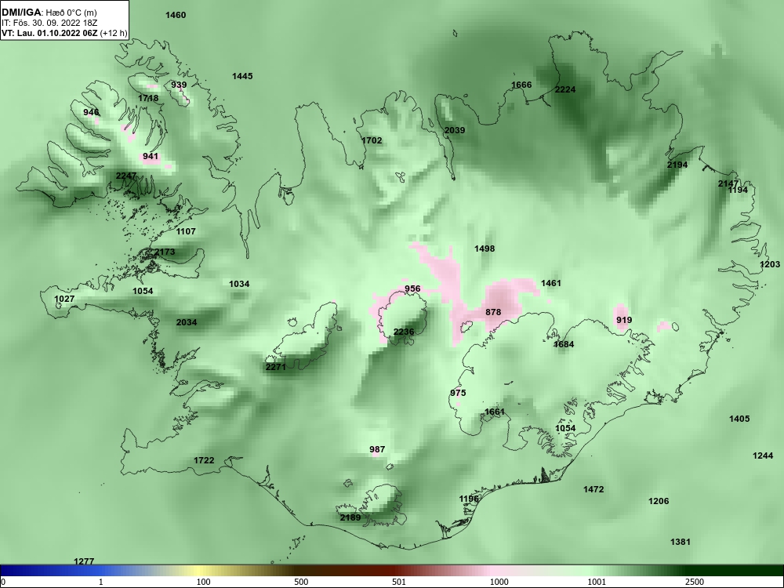Click the value 1702 on the map
Image resolution: width=784 pixels, height=588 pixels.
[372, 140]
